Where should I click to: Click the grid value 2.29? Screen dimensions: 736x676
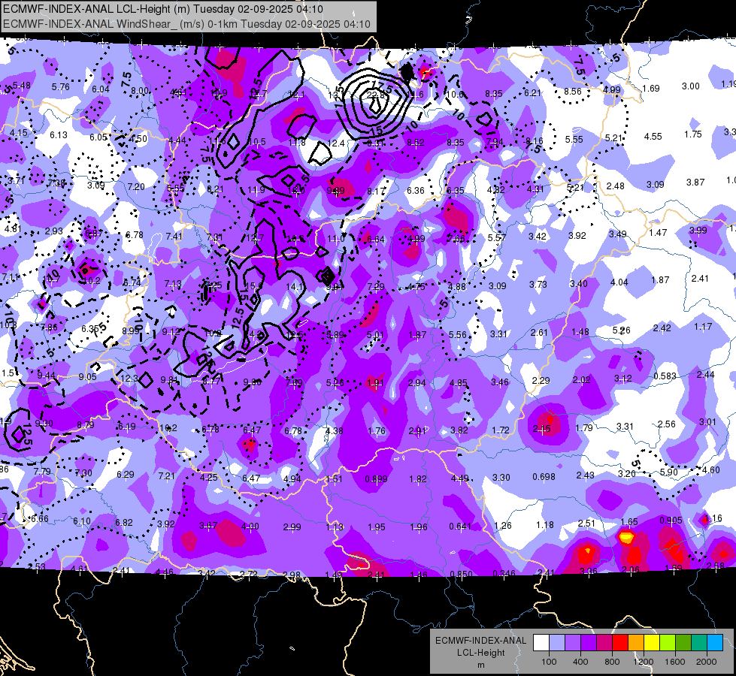click(x=541, y=381)
